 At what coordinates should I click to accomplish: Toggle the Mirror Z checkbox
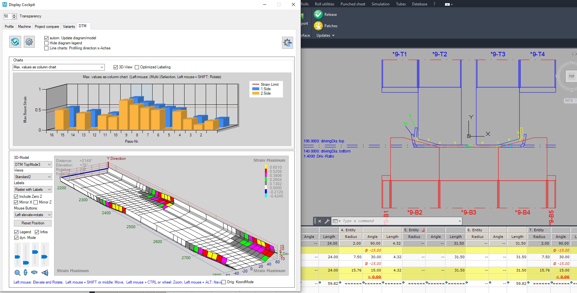pyautogui.click(x=36, y=202)
